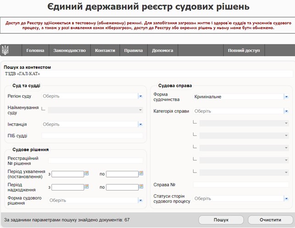
Task: Open 'Форма судочинства' dropdown showing Кримінальне
Action: pyautogui.click(x=286, y=97)
